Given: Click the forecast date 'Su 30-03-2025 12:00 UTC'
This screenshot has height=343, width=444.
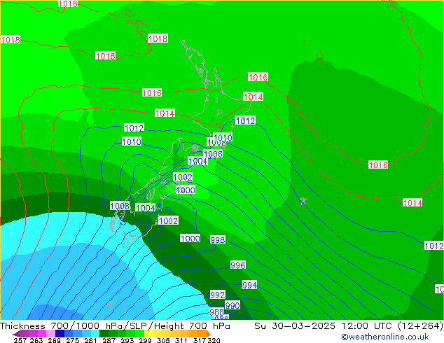Looking at the screenshot, I should pos(325,326).
